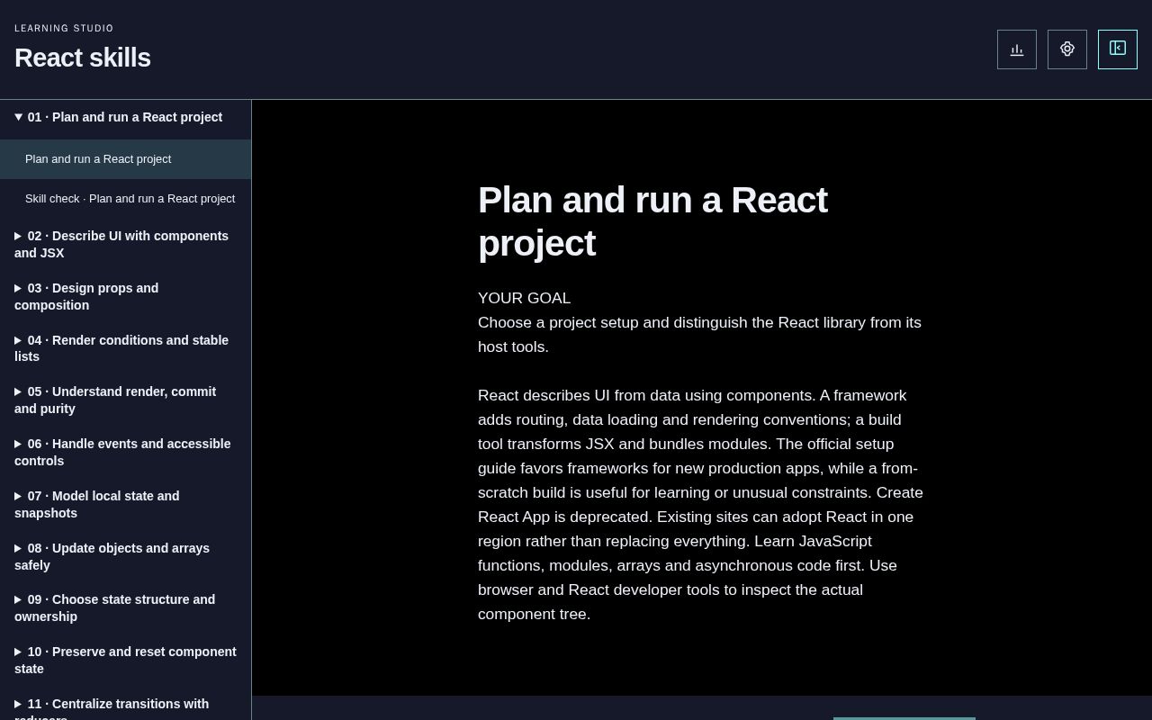Expand 11 Centralize transitions with reducers
The height and width of the screenshot is (720, 1152).
(x=125, y=704)
